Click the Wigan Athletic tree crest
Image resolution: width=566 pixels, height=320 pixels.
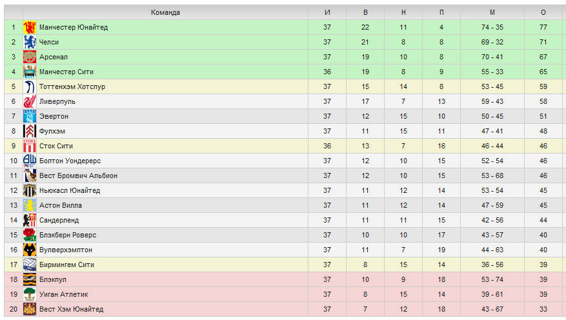point(30,294)
